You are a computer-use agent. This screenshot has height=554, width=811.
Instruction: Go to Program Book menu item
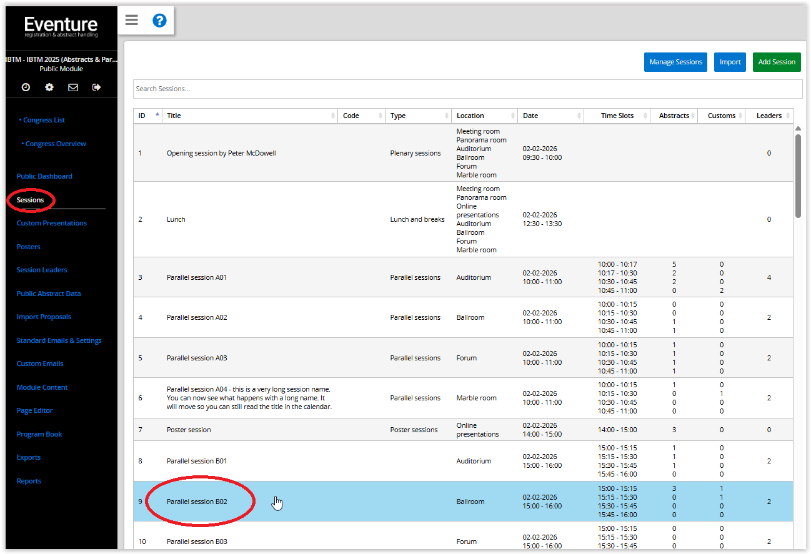[39, 434]
